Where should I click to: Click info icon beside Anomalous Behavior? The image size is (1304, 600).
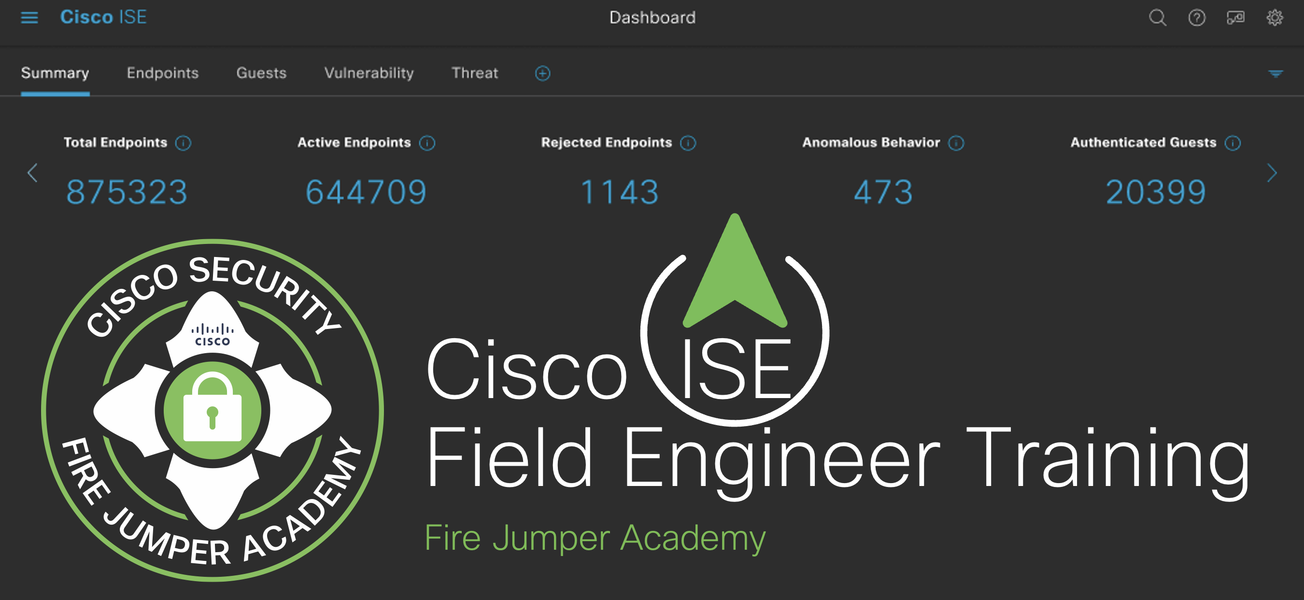coord(956,143)
